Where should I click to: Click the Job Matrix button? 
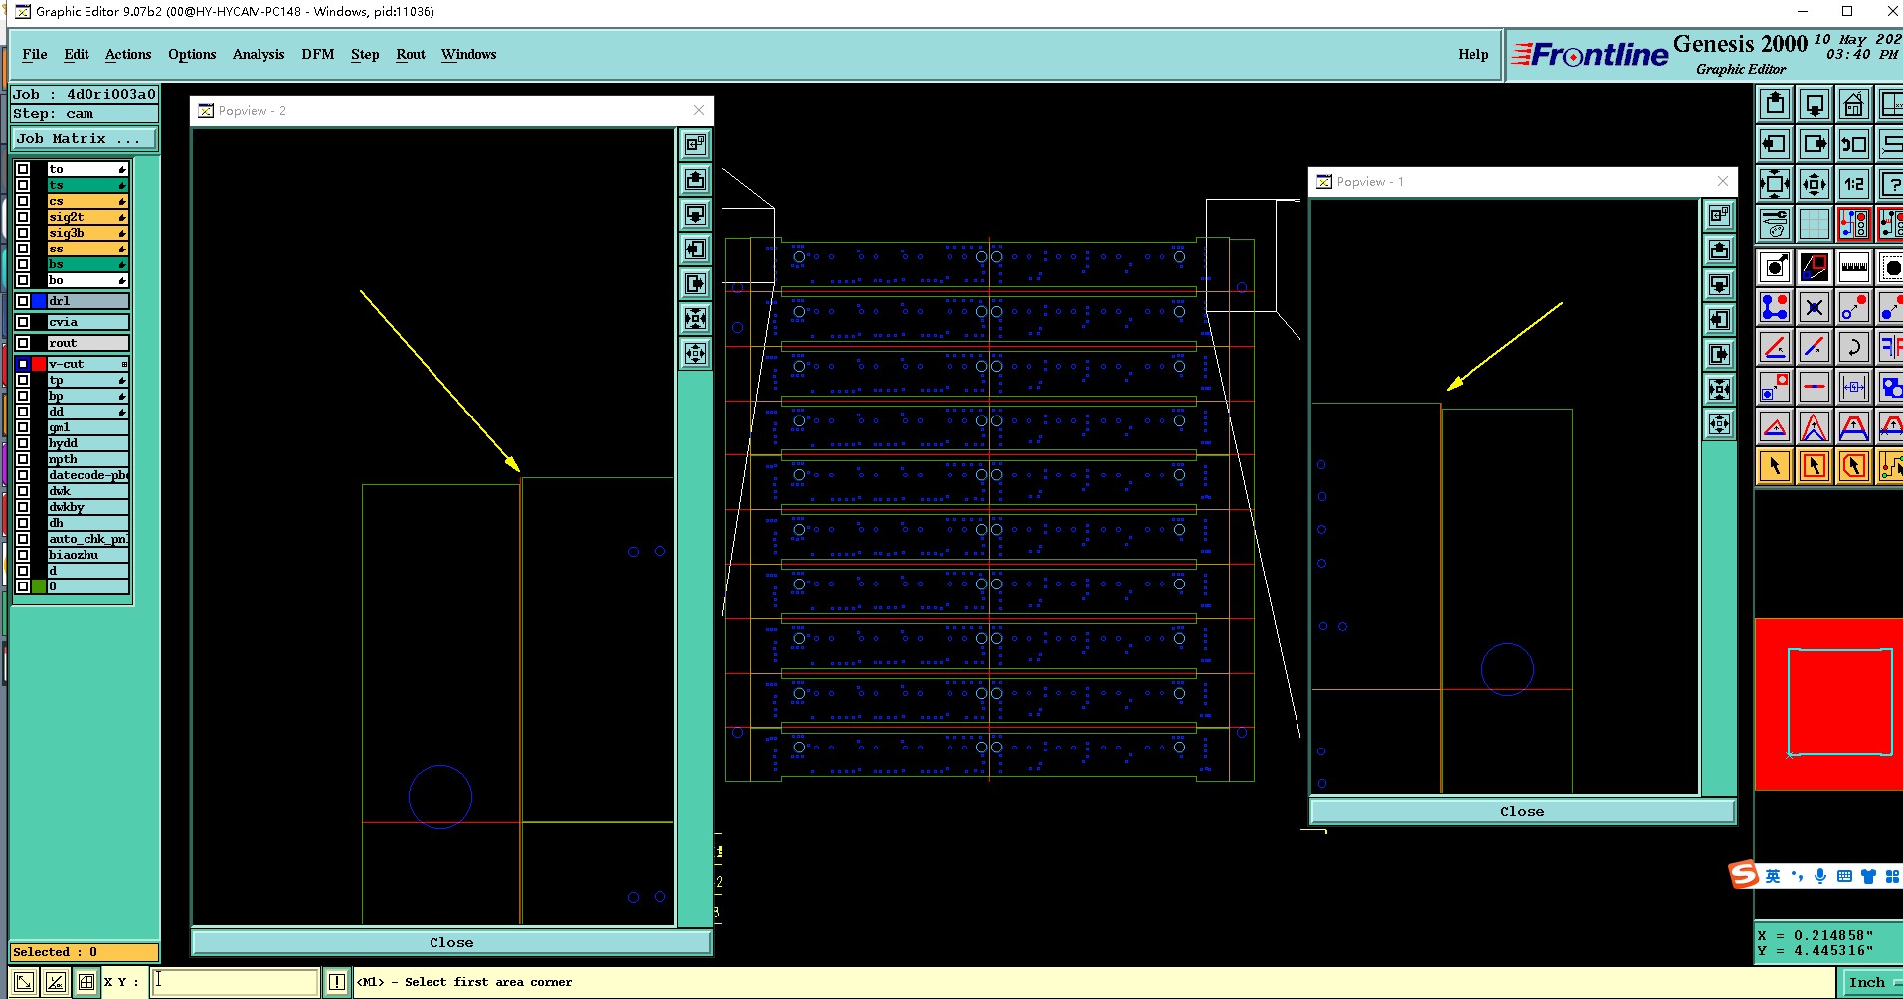click(85, 139)
